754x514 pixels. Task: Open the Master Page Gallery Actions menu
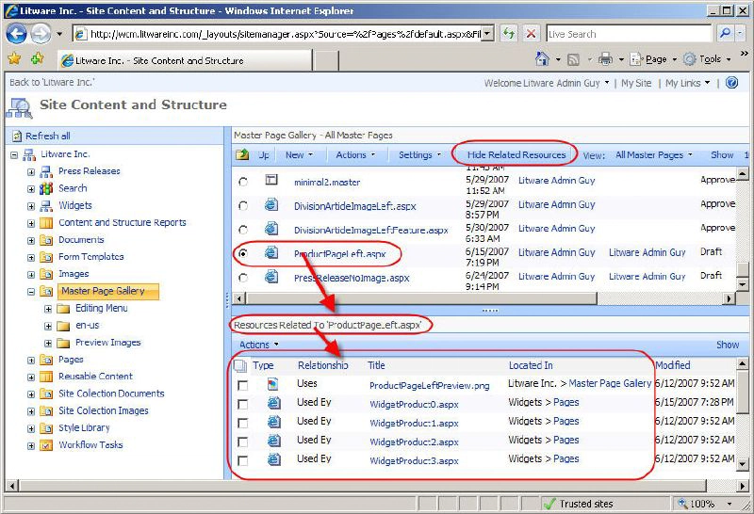pos(355,154)
